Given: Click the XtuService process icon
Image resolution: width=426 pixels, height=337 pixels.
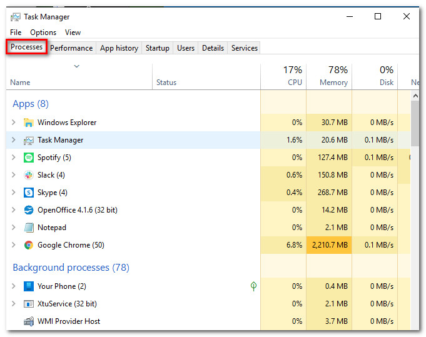Looking at the screenshot, I should (28, 304).
